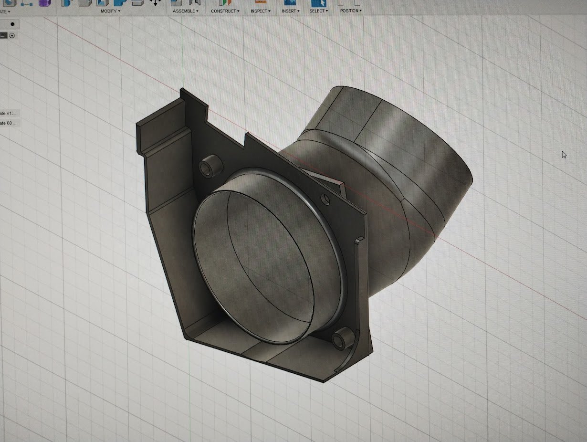587x442 pixels.
Task: Open the partially visible CREATE dropdown
Action: pyautogui.click(x=5, y=11)
